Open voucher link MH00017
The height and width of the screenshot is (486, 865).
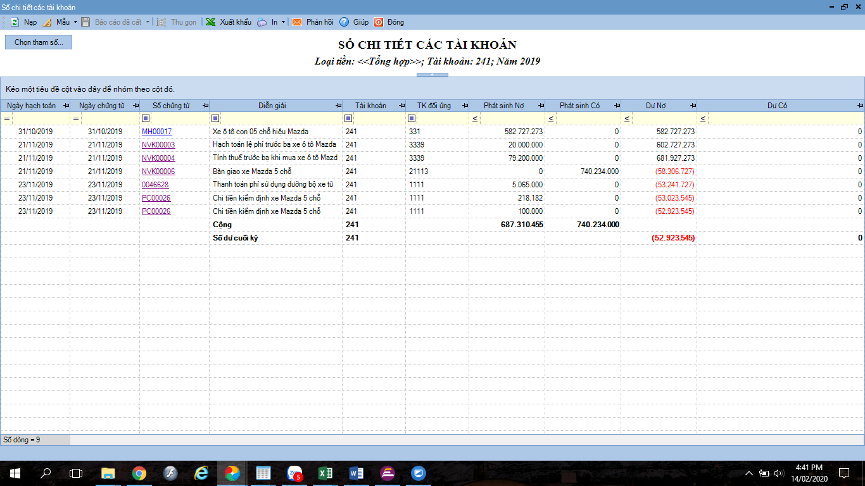pos(156,132)
